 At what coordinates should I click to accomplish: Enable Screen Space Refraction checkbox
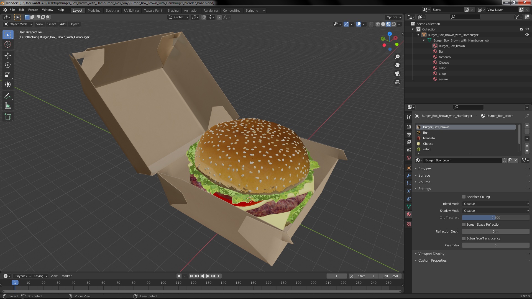pos(464,225)
